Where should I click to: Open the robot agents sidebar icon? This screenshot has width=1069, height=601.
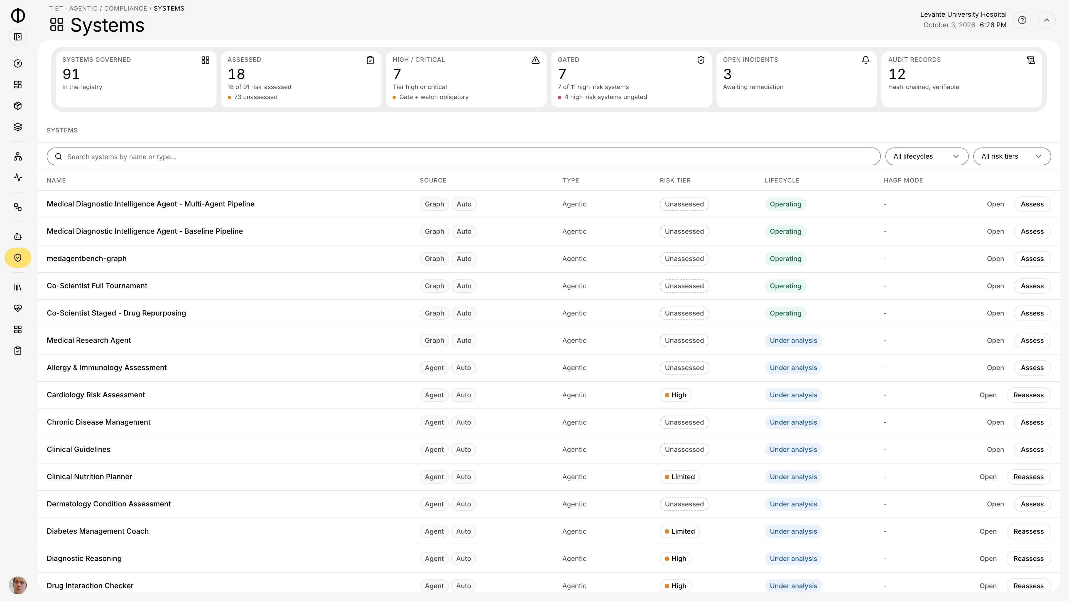[x=18, y=237]
